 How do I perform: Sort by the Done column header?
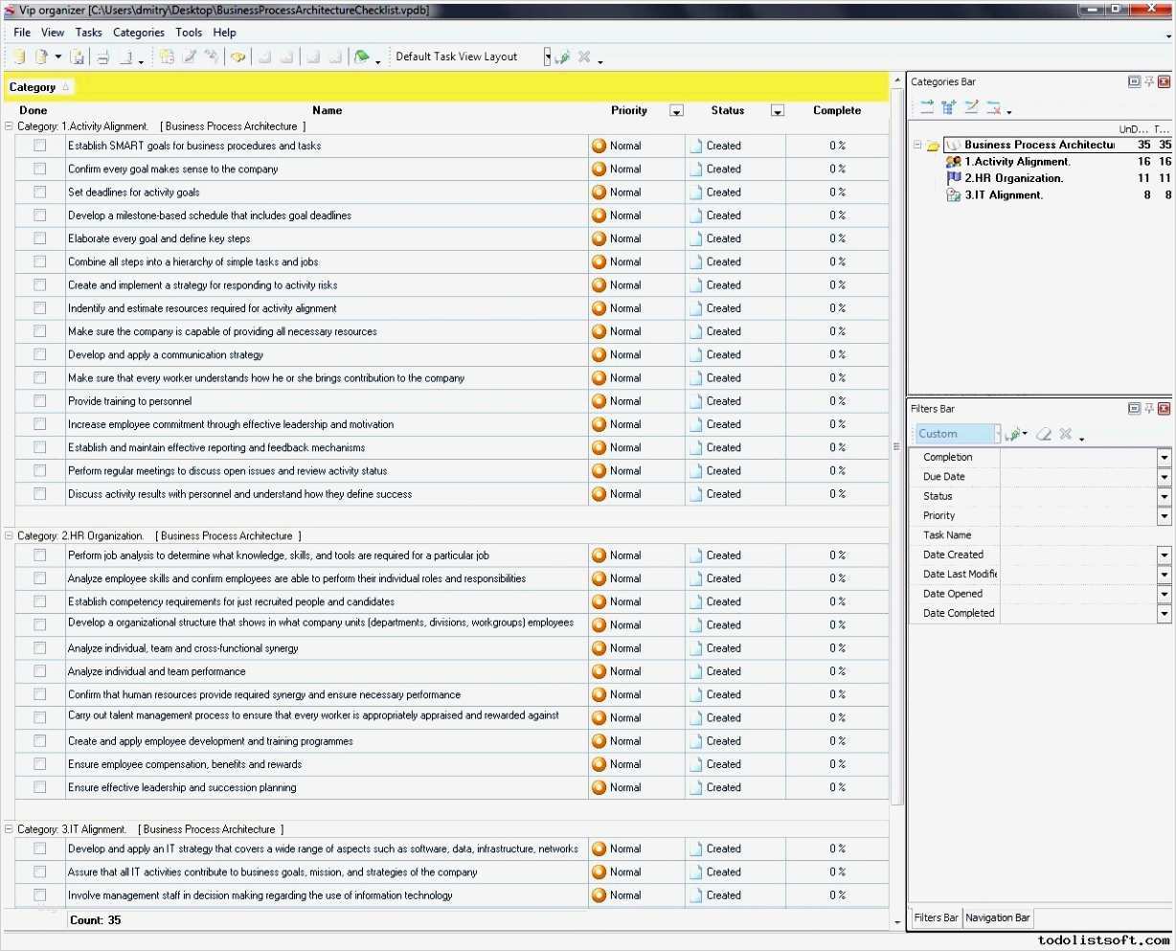pos(34,110)
